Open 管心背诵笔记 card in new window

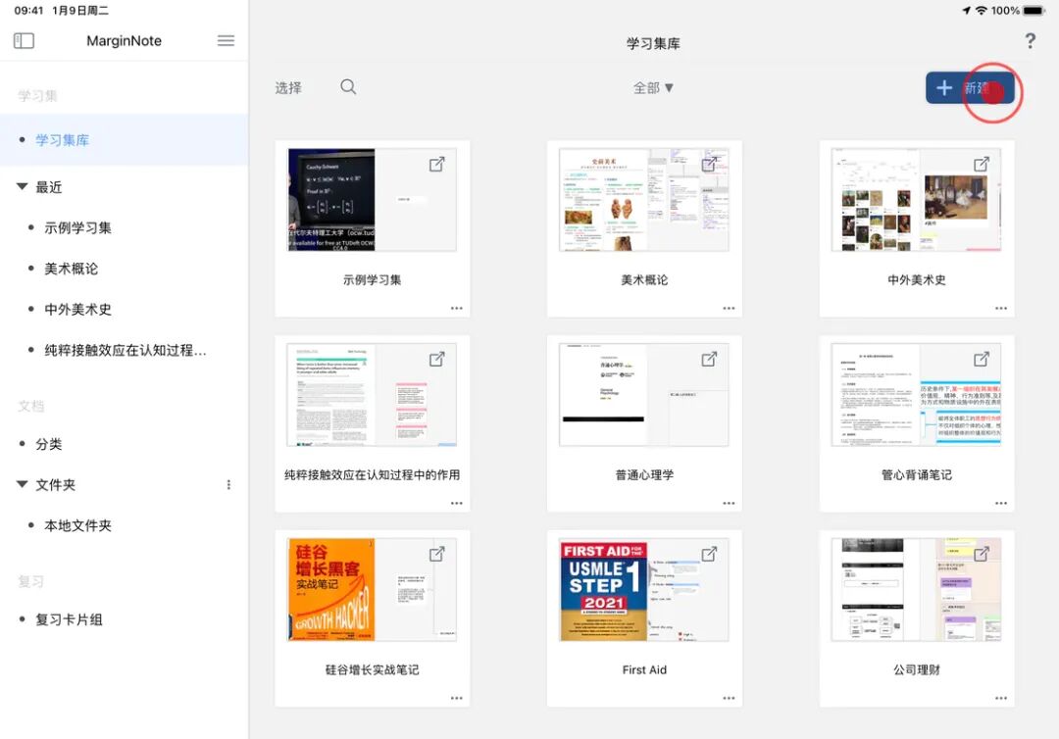click(982, 359)
